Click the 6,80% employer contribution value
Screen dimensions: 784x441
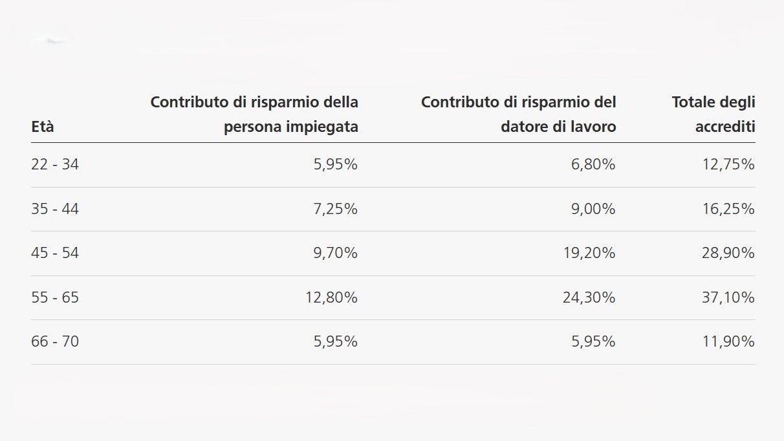(x=593, y=165)
